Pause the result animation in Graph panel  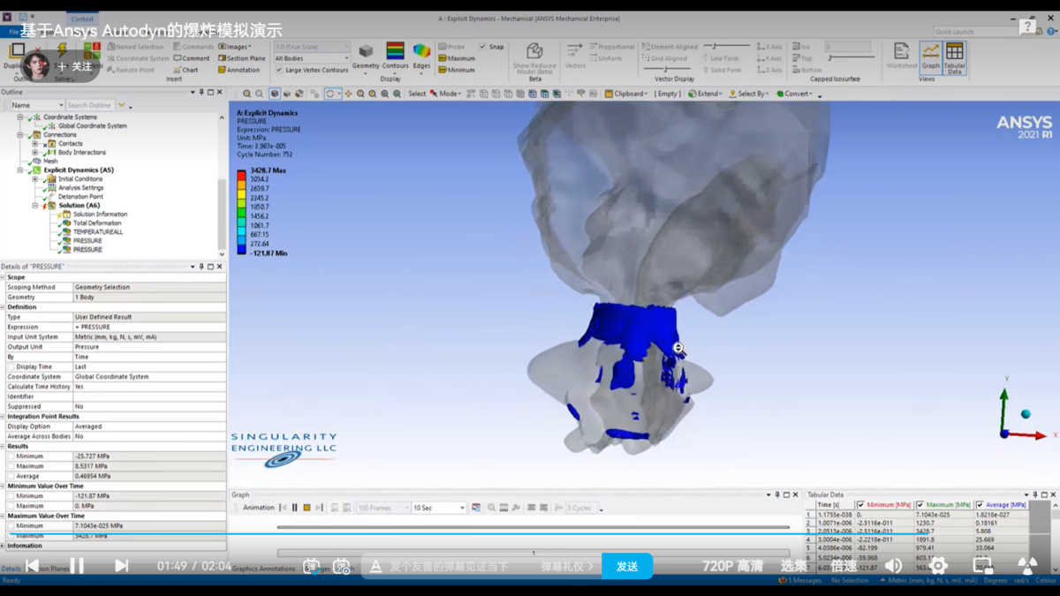294,508
